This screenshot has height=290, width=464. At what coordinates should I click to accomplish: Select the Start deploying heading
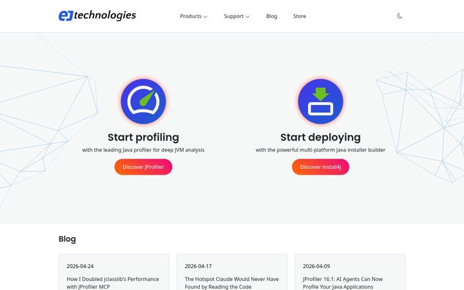click(x=320, y=137)
